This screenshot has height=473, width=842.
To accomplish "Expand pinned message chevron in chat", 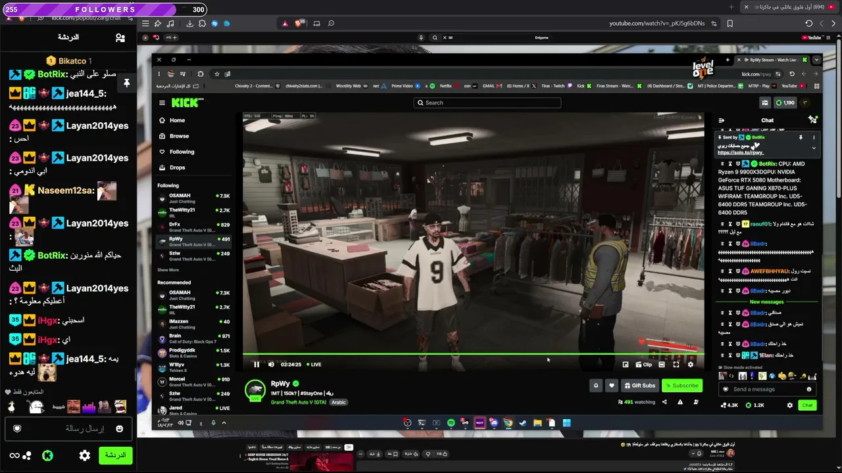I will pyautogui.click(x=814, y=148).
